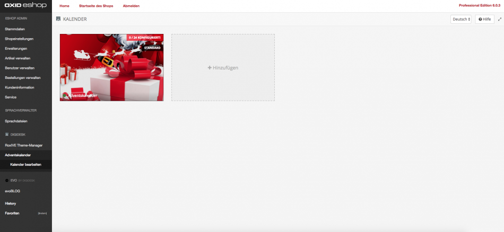Select Kalender bearbeiten in sidebar

[25, 165]
